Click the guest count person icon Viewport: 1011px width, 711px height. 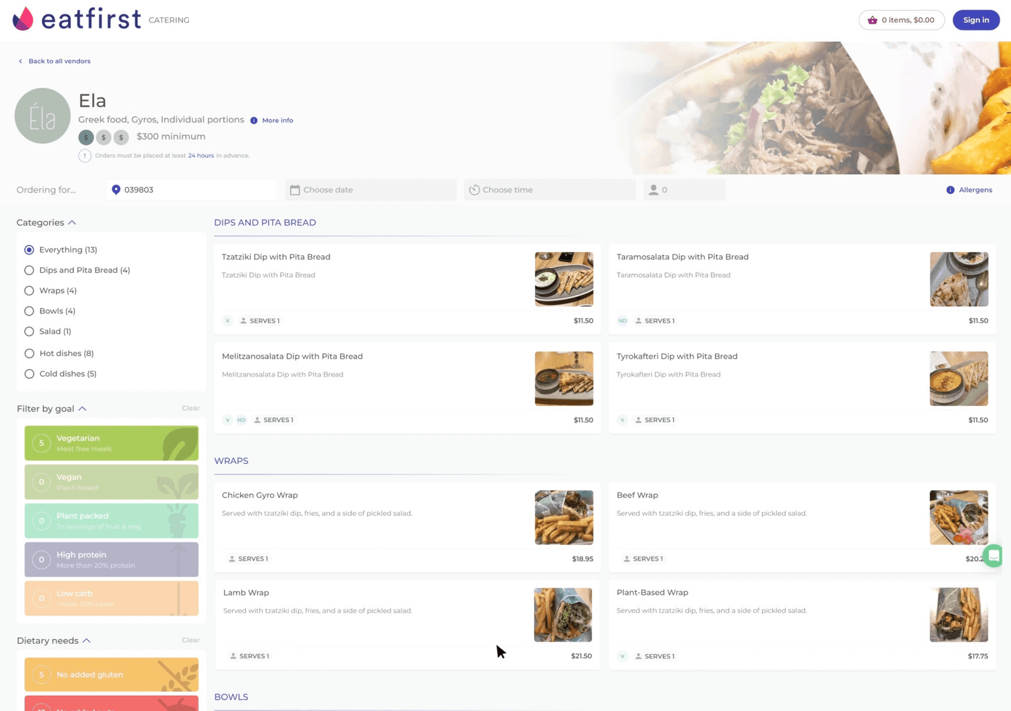pos(654,189)
